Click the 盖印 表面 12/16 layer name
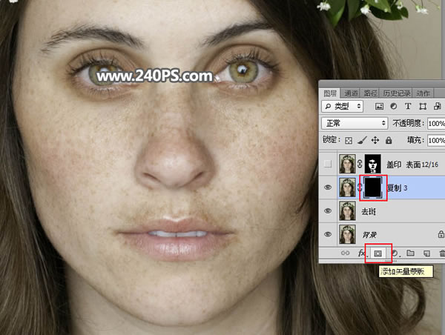This screenshot has width=445, height=335. [412, 165]
